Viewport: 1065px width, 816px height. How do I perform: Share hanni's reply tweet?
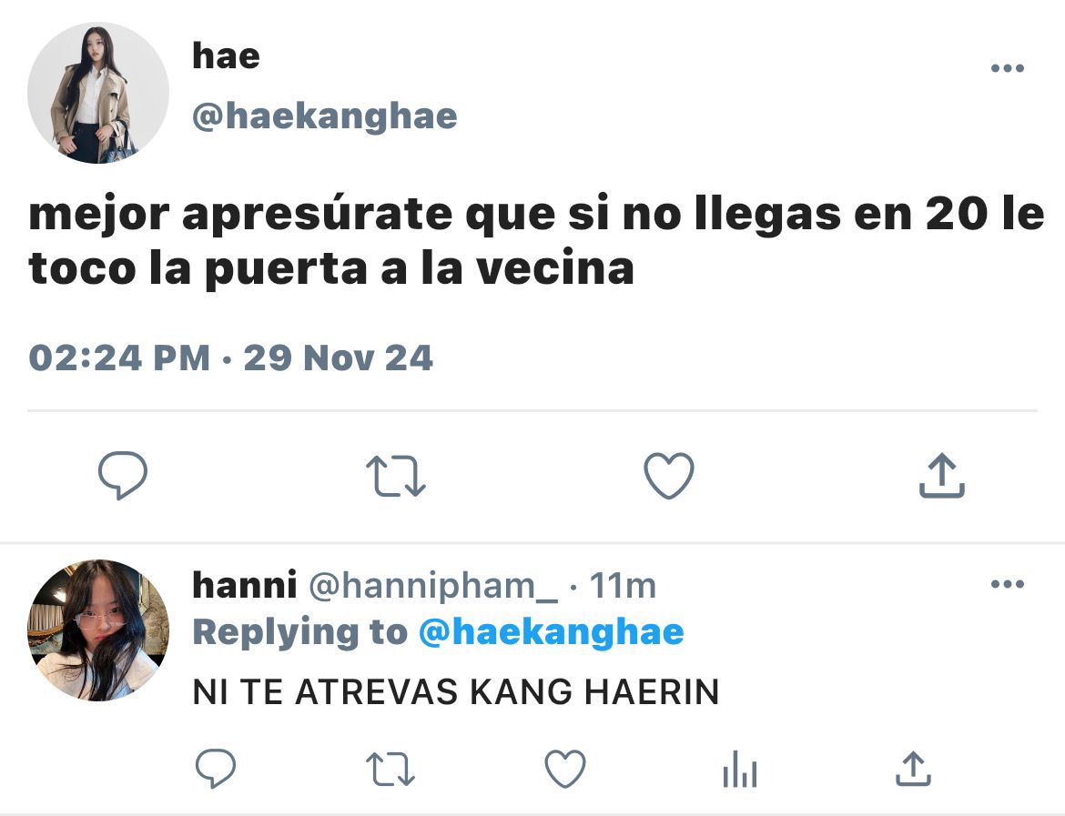point(914,769)
